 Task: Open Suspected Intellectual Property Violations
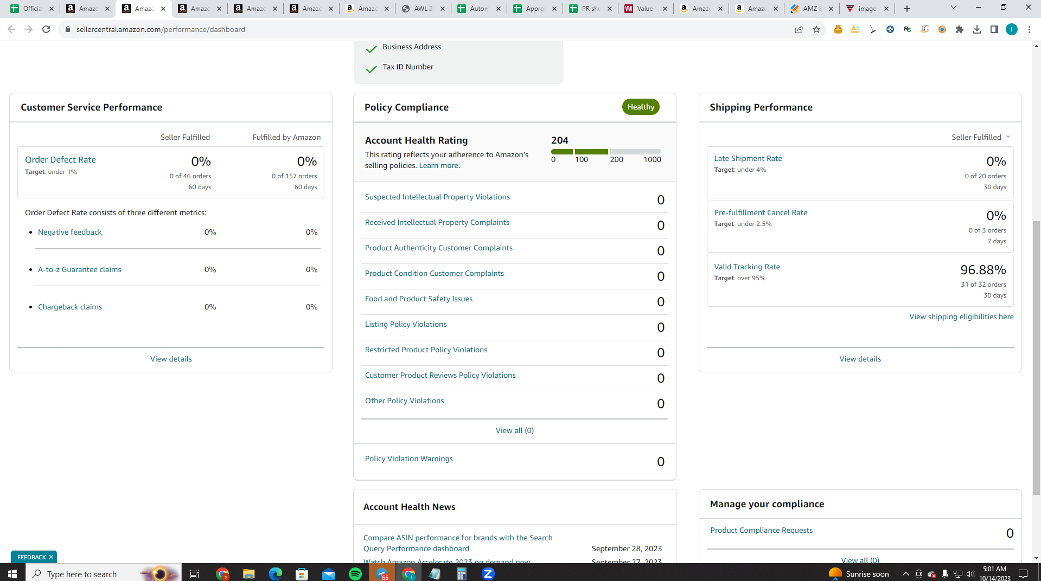click(437, 197)
